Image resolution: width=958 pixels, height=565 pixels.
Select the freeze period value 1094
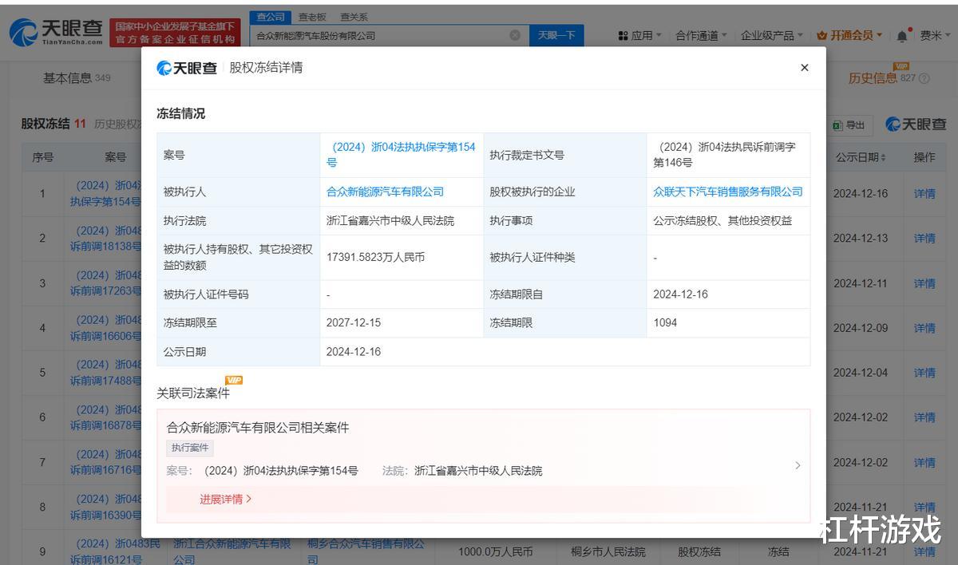pos(665,322)
